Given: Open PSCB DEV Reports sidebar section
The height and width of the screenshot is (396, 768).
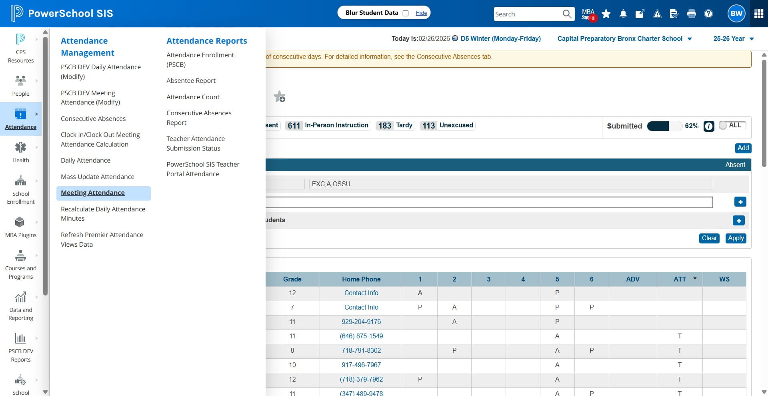Looking at the screenshot, I should [21, 347].
